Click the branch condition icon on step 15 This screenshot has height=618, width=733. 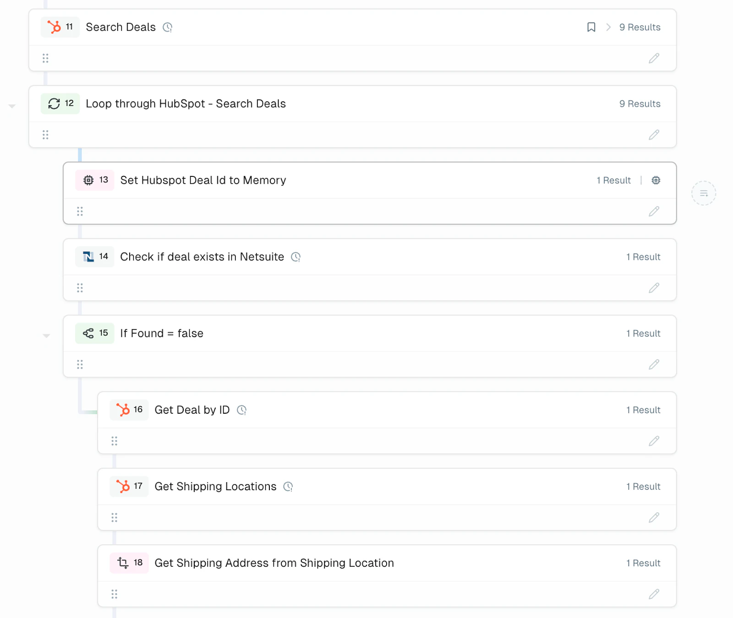(x=88, y=333)
